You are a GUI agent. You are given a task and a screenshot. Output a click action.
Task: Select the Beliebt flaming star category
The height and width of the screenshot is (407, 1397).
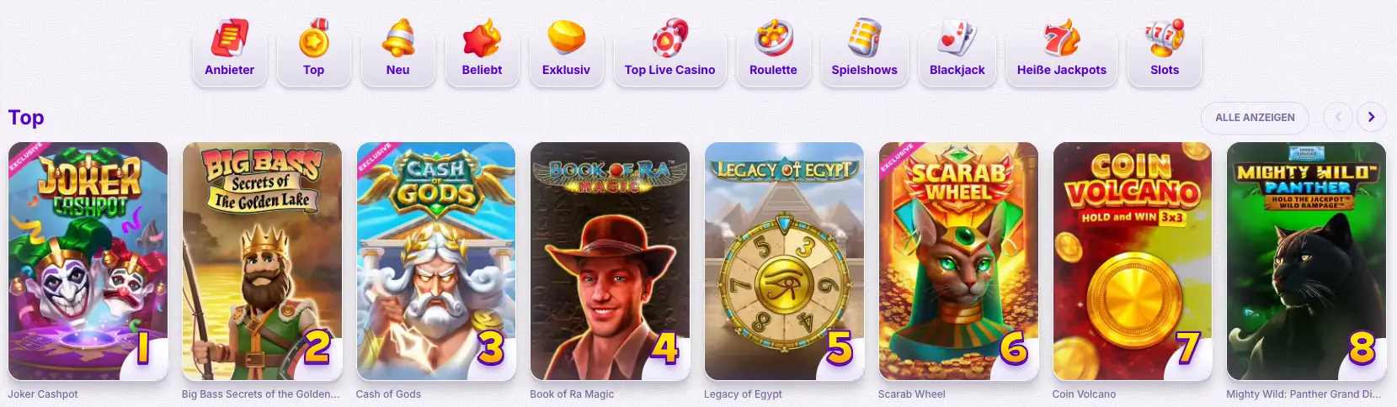(482, 50)
